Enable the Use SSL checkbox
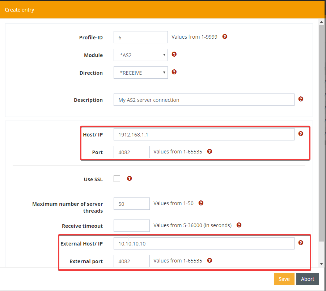Viewport: 326px width, 291px height. [117, 179]
